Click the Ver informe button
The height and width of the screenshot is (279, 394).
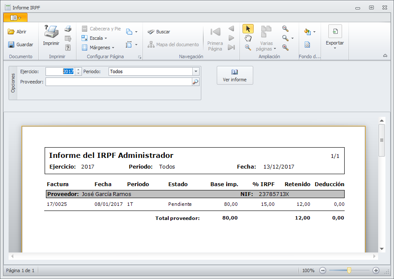point(235,75)
